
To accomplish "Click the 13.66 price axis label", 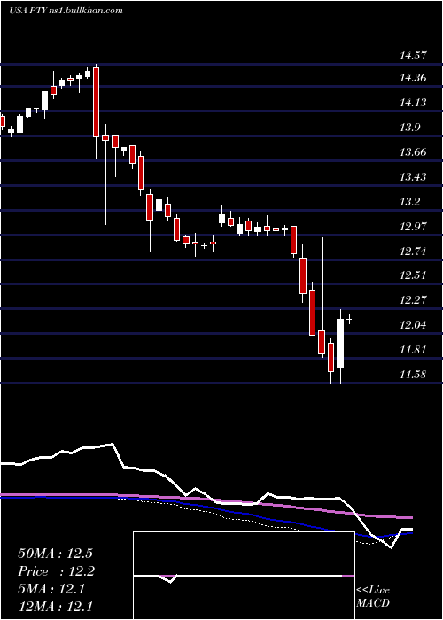I will (x=414, y=152).
